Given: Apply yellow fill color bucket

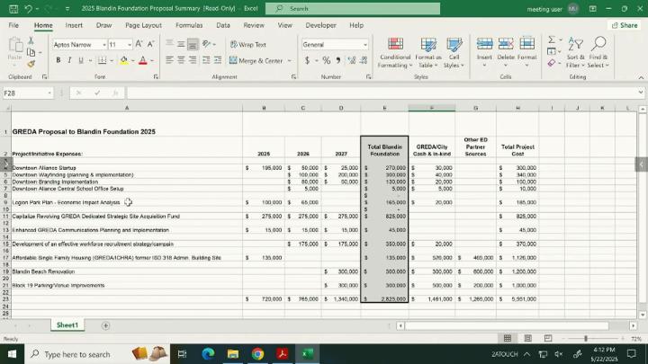Looking at the screenshot, I should pyautogui.click(x=124, y=60).
